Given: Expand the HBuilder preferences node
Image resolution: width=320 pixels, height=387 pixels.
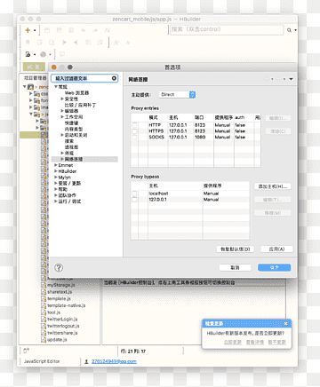Looking at the screenshot, I should [56, 171].
